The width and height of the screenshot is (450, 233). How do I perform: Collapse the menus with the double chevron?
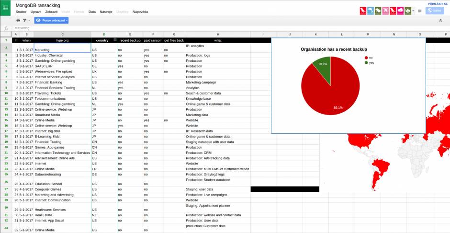pos(441,21)
